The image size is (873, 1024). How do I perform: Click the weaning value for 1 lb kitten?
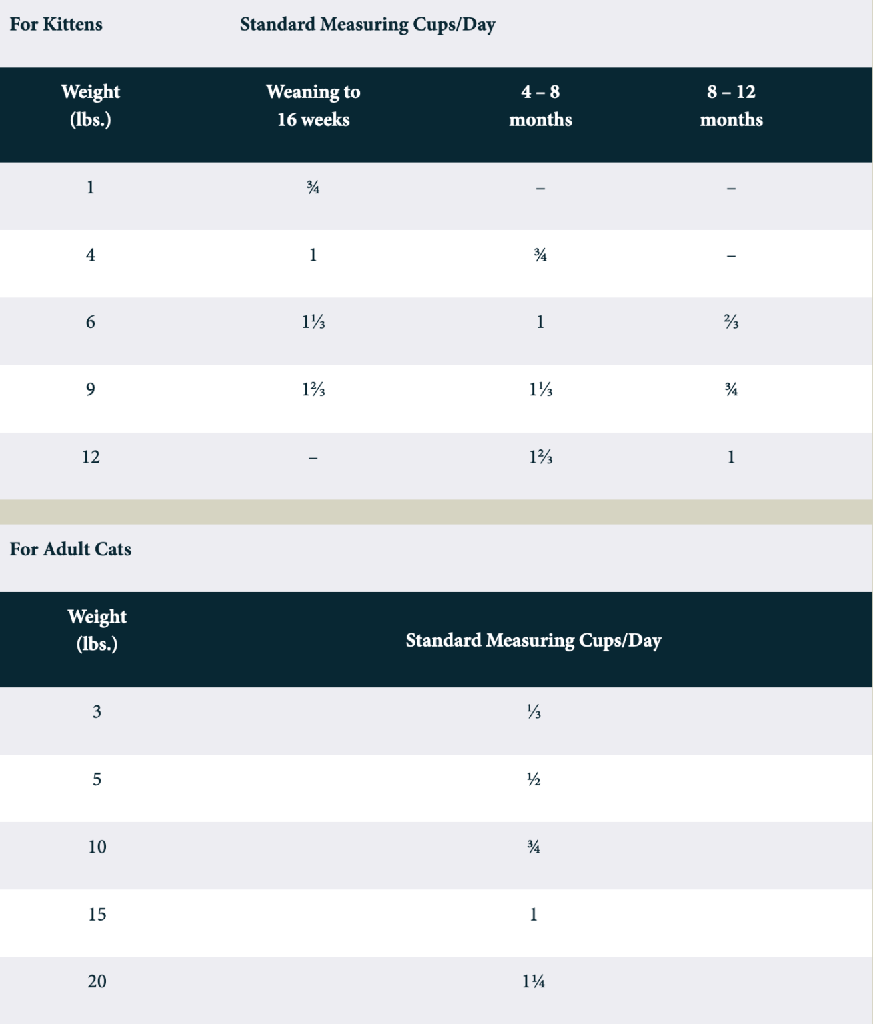[x=313, y=188]
